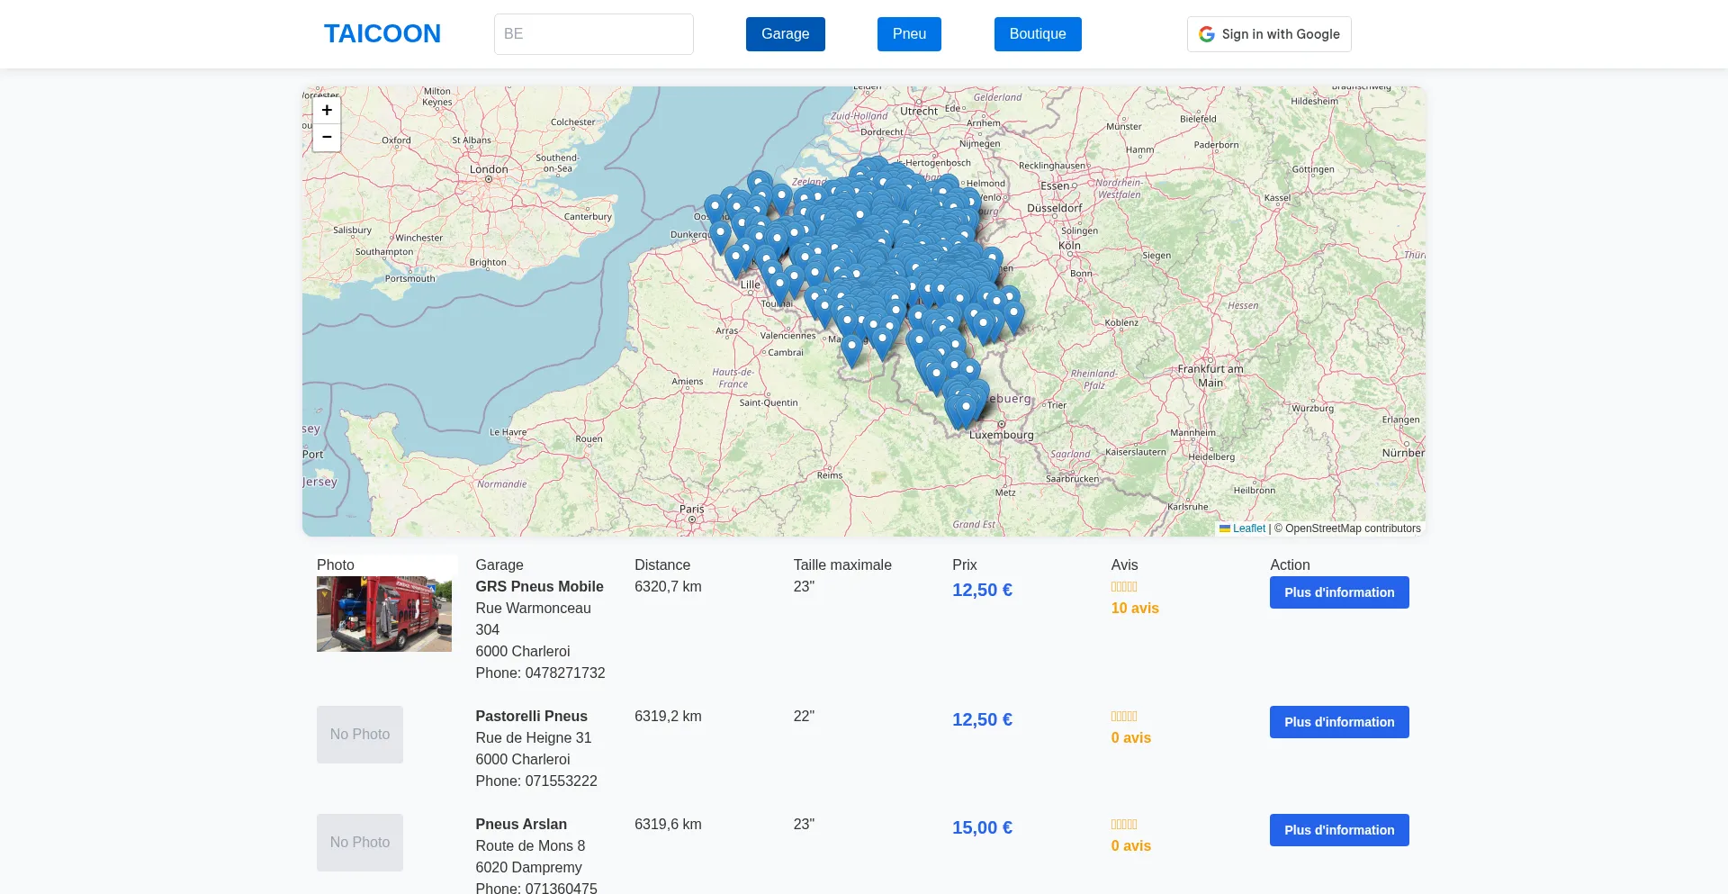Zoom out on the map
The width and height of the screenshot is (1728, 894).
[327, 138]
